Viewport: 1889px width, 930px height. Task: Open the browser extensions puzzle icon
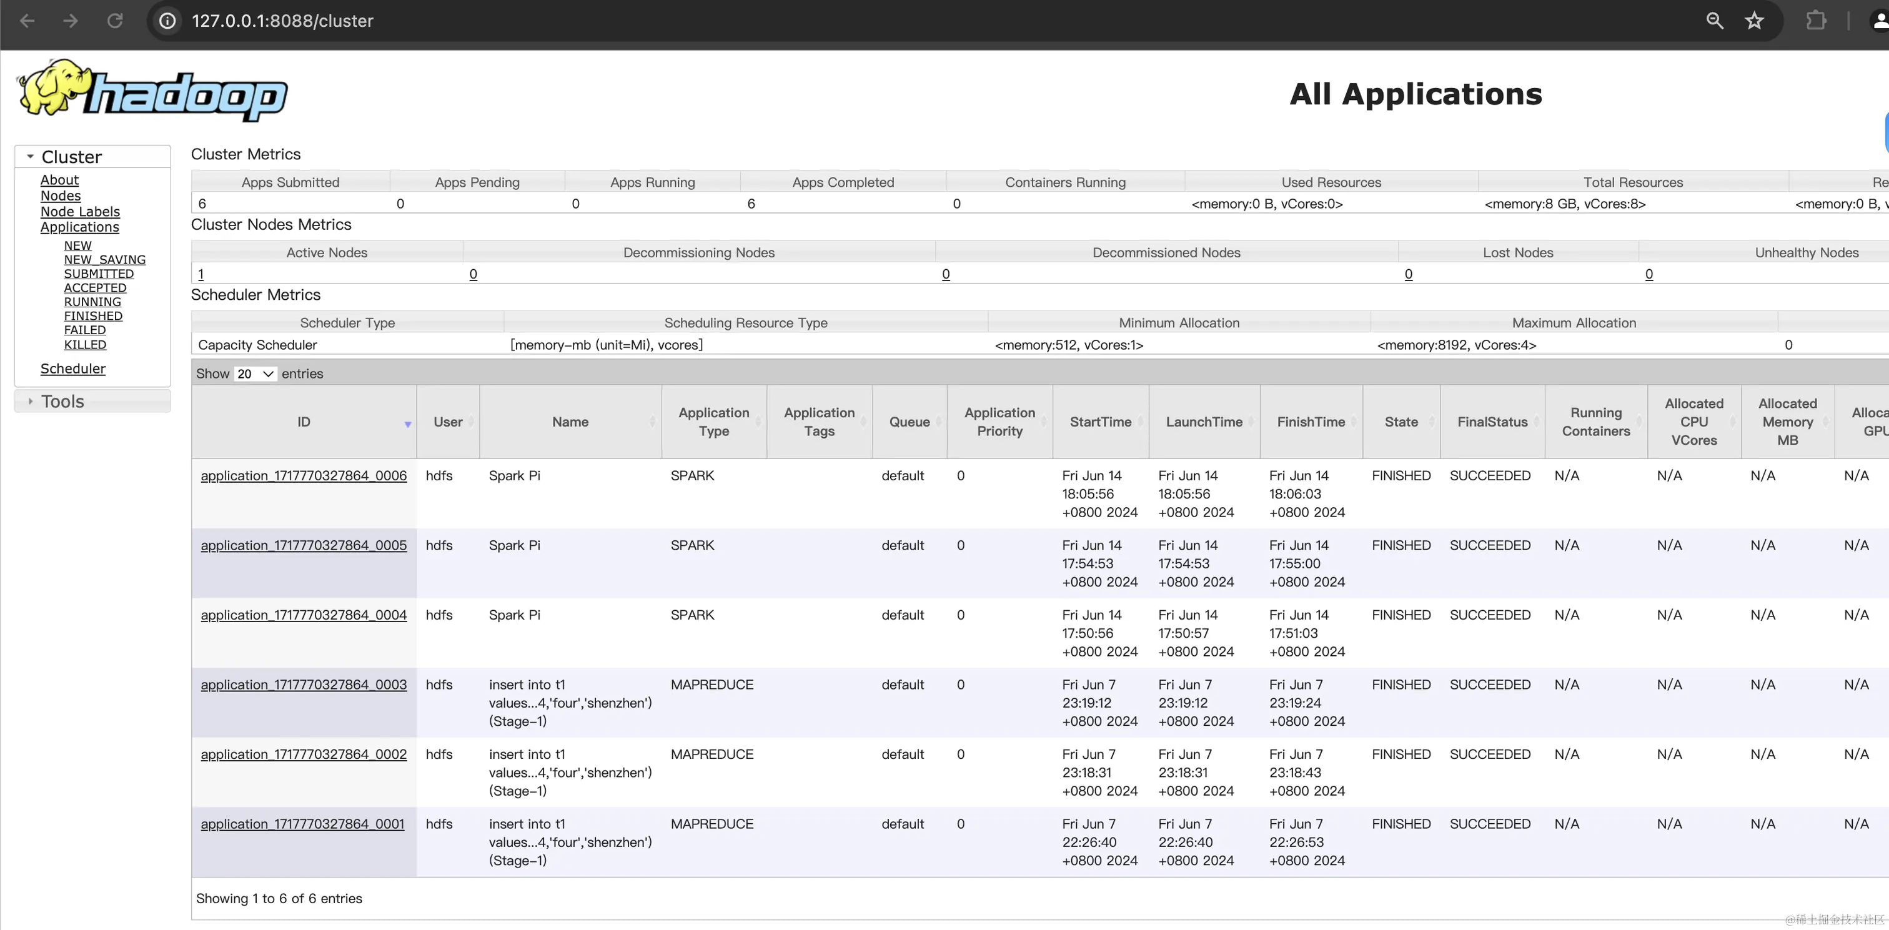click(x=1816, y=21)
